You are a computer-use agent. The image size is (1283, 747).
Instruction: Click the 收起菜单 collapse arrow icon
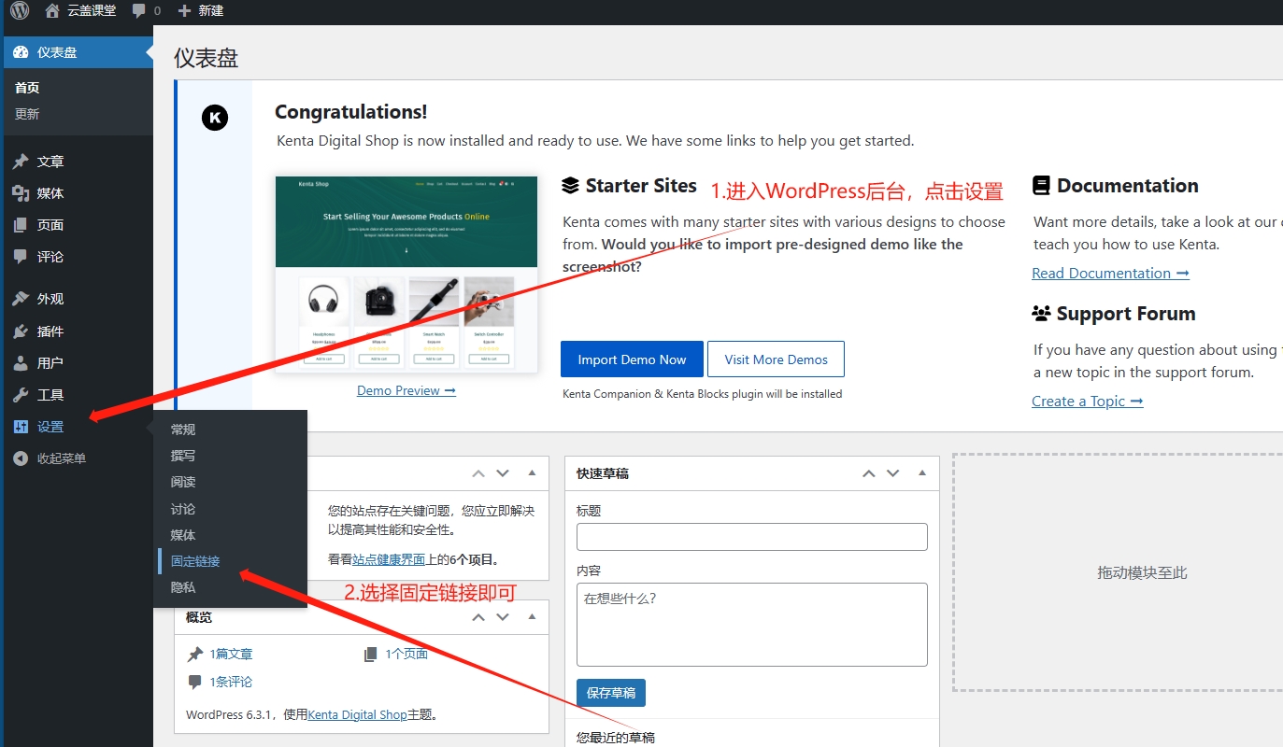(x=21, y=458)
